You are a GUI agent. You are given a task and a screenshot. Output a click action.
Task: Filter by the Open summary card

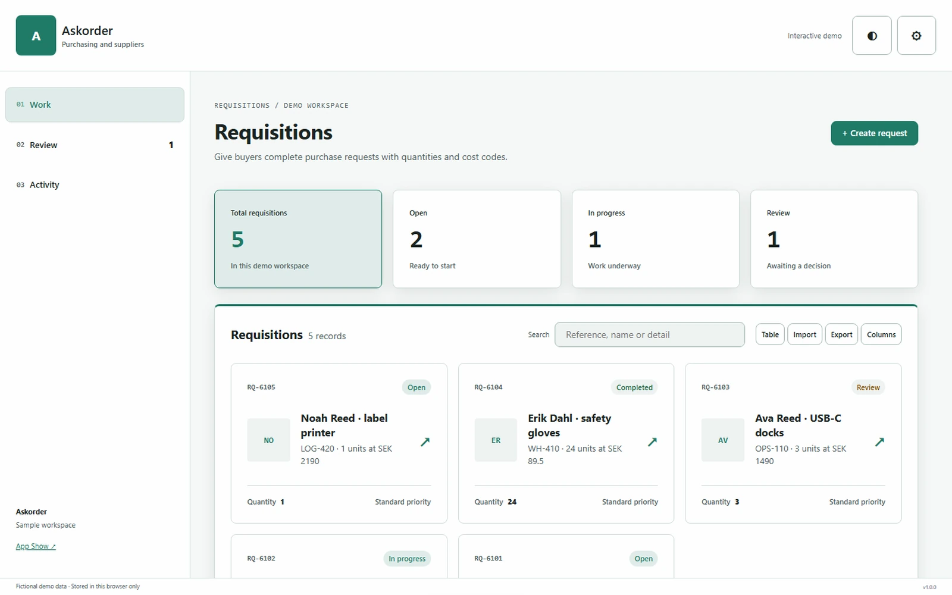pos(477,239)
